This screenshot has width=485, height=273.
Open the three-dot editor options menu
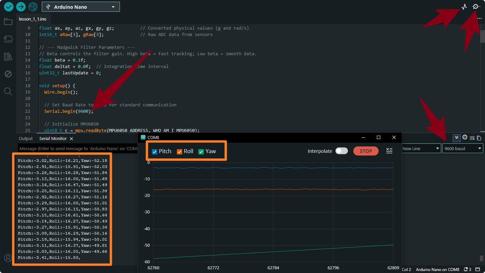[x=479, y=19]
